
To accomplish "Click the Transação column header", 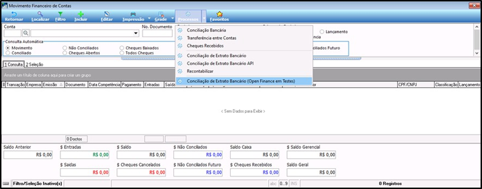I will [x=16, y=85].
